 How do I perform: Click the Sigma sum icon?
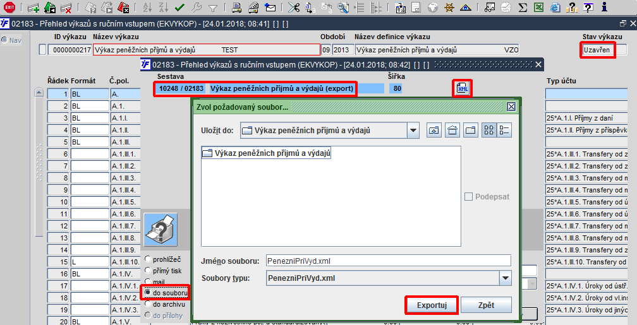523,8
